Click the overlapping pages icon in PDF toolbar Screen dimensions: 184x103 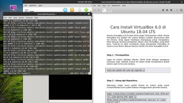181,10
